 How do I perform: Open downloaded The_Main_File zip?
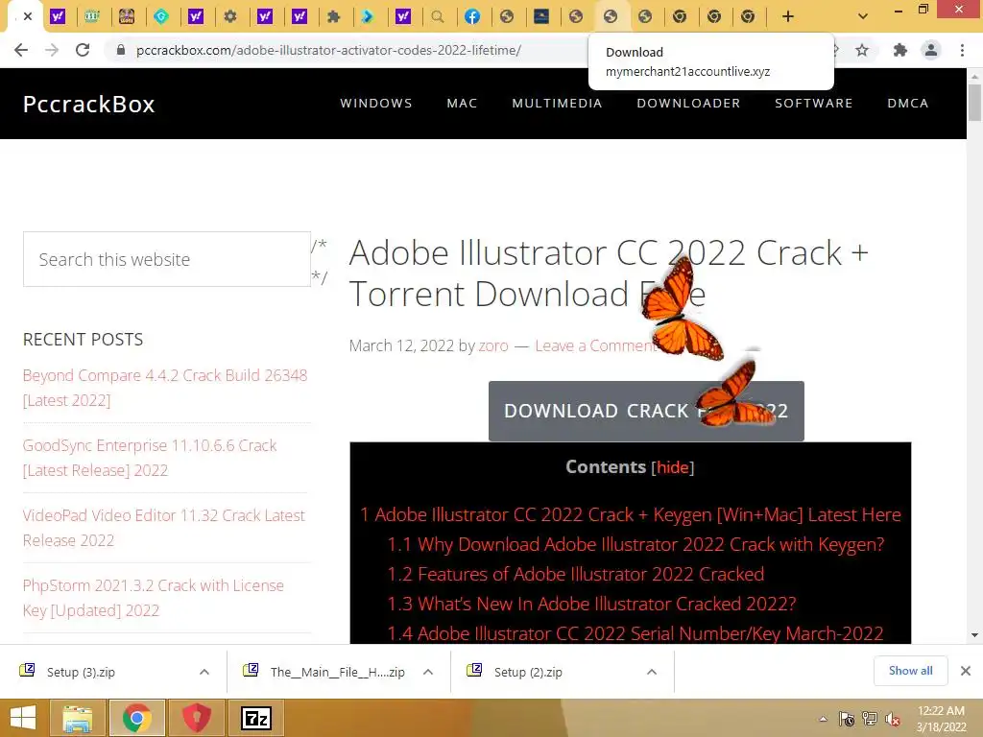point(337,672)
